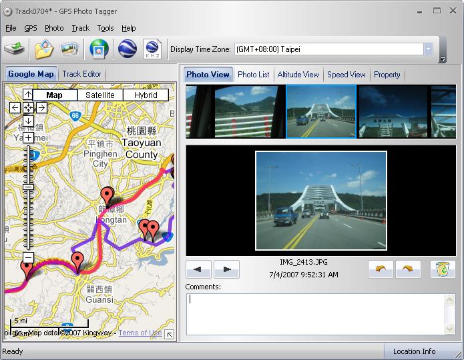This screenshot has height=360, width=464.
Task: Click the large bridge photo preview
Action: point(321,201)
